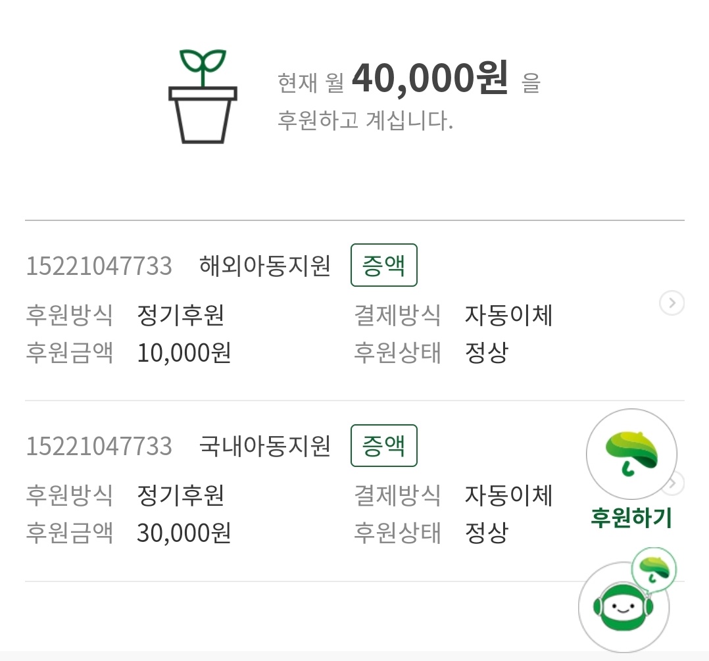Click the small green badge on chatbot
The width and height of the screenshot is (709, 661).
pos(654,568)
